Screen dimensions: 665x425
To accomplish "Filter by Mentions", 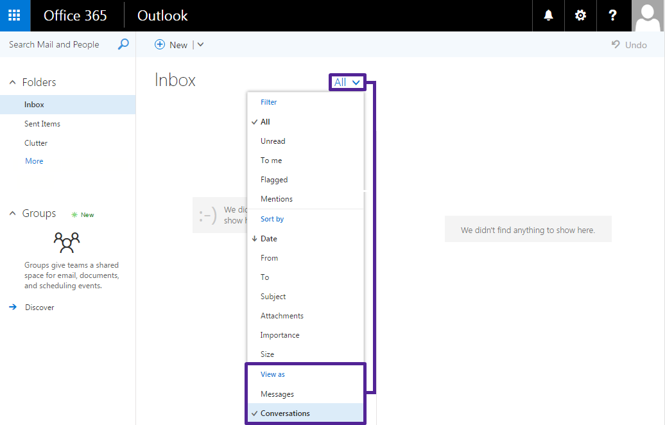I will click(306, 199).
